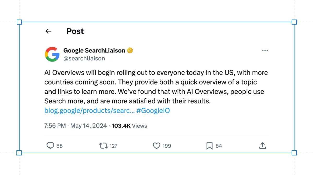Click the bottom-left selection handle
The height and width of the screenshot is (175, 313).
[19, 153]
